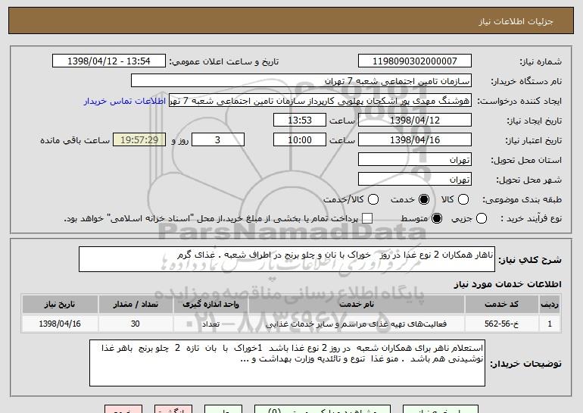The width and height of the screenshot is (583, 413).
Task: Click the ردیف column header
Action: 550,305
